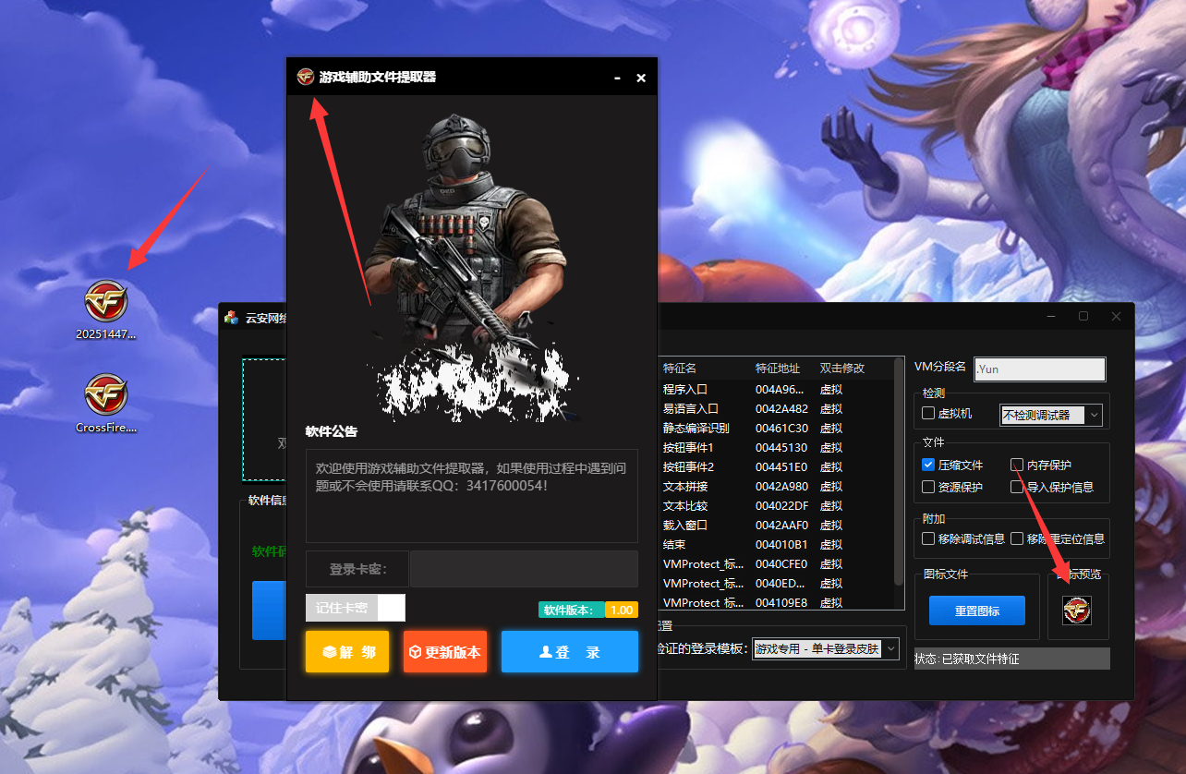Toggle the 记住卡密 switch

click(x=356, y=608)
